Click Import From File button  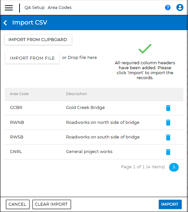coord(32,58)
